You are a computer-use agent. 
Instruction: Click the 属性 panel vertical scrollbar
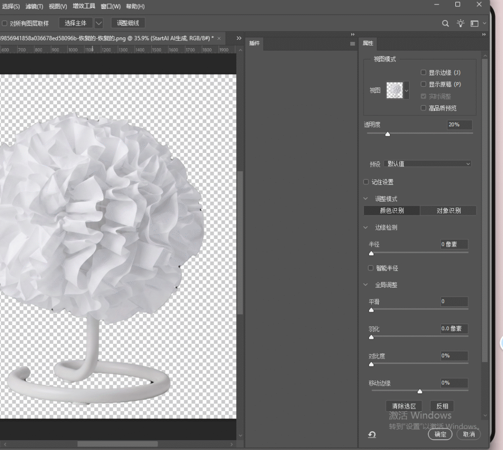point(485,210)
